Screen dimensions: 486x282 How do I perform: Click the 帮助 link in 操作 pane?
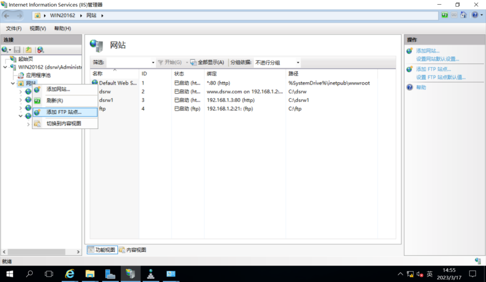pos(421,88)
